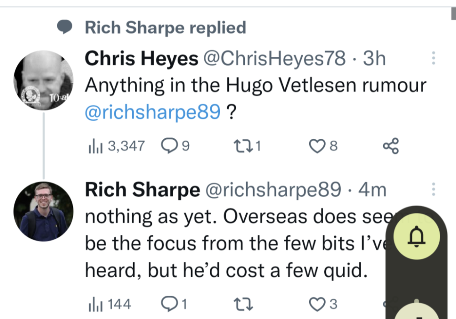This screenshot has width=456, height=319.
Task: Click the '3h' timestamp on Chris's tweet
Action: click(x=375, y=58)
